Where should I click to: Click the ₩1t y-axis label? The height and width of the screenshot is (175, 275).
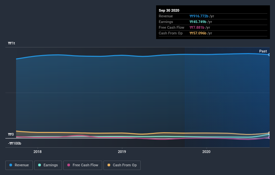coord(12,43)
